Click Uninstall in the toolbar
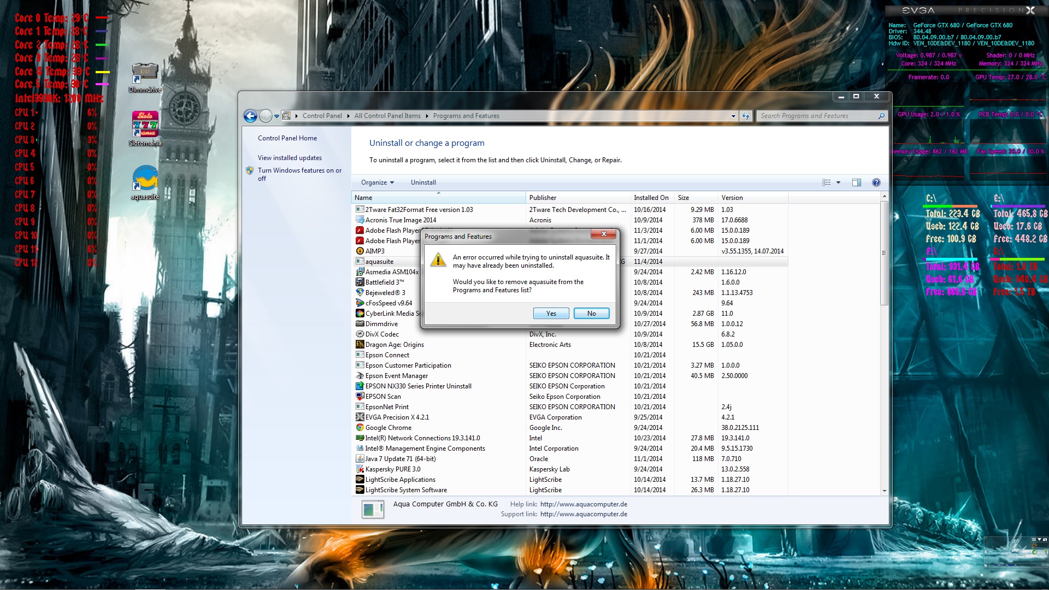 pyautogui.click(x=423, y=182)
